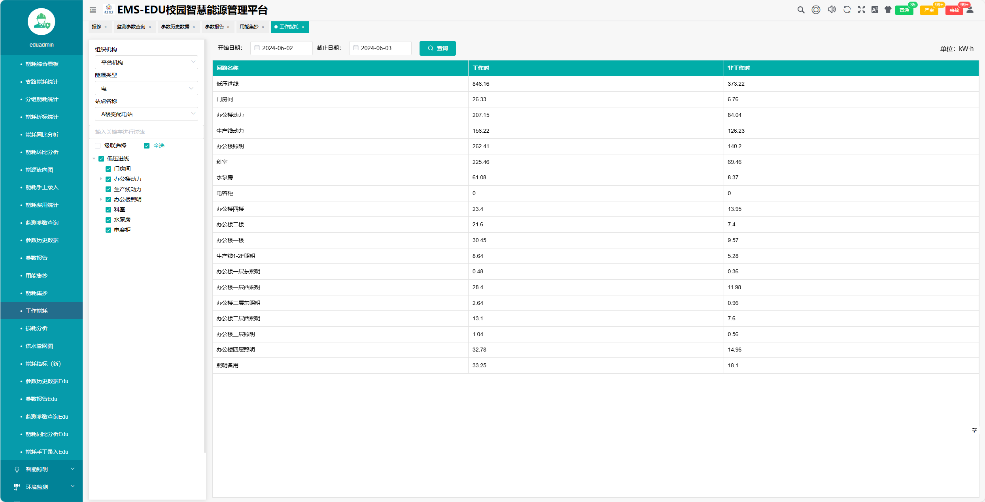Uncheck the 水泵房 tree checkbox
This screenshot has width=985, height=502.
click(x=108, y=220)
